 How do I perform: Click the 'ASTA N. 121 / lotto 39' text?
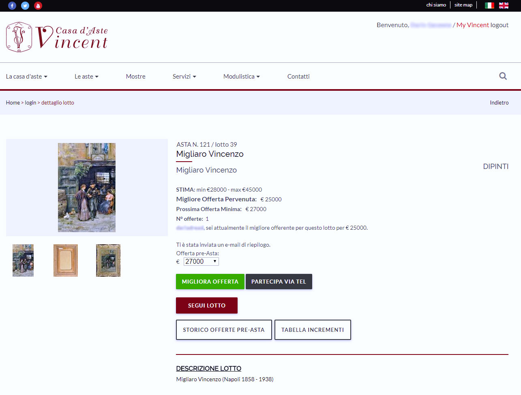[x=207, y=144]
